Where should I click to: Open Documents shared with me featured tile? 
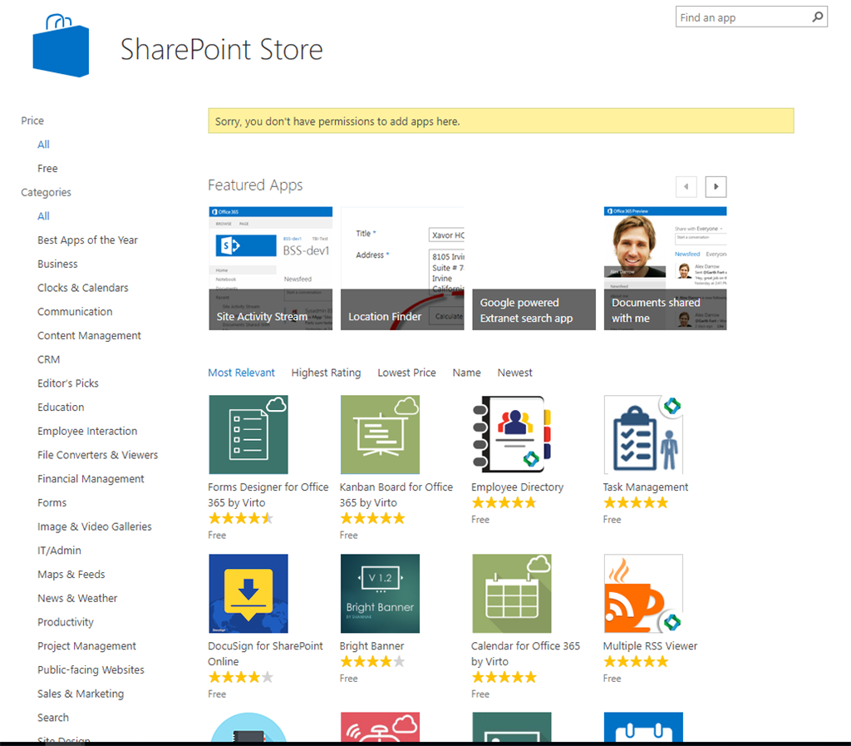666,269
